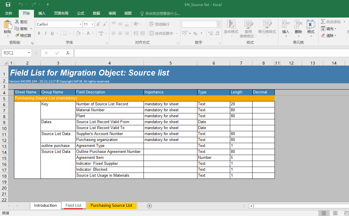Switch to the Formulas (公式) tab
Viewport: 349px width, 216px height.
[x=81, y=13]
